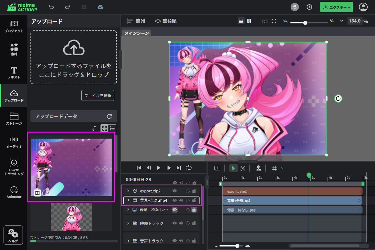Expand the 映像トラック row
The image size is (375, 250).
(128, 223)
